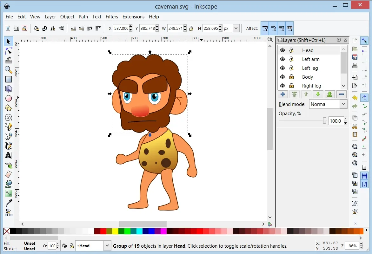
Task: Click Flip horizontally icon in toolbar
Action: pos(53,29)
